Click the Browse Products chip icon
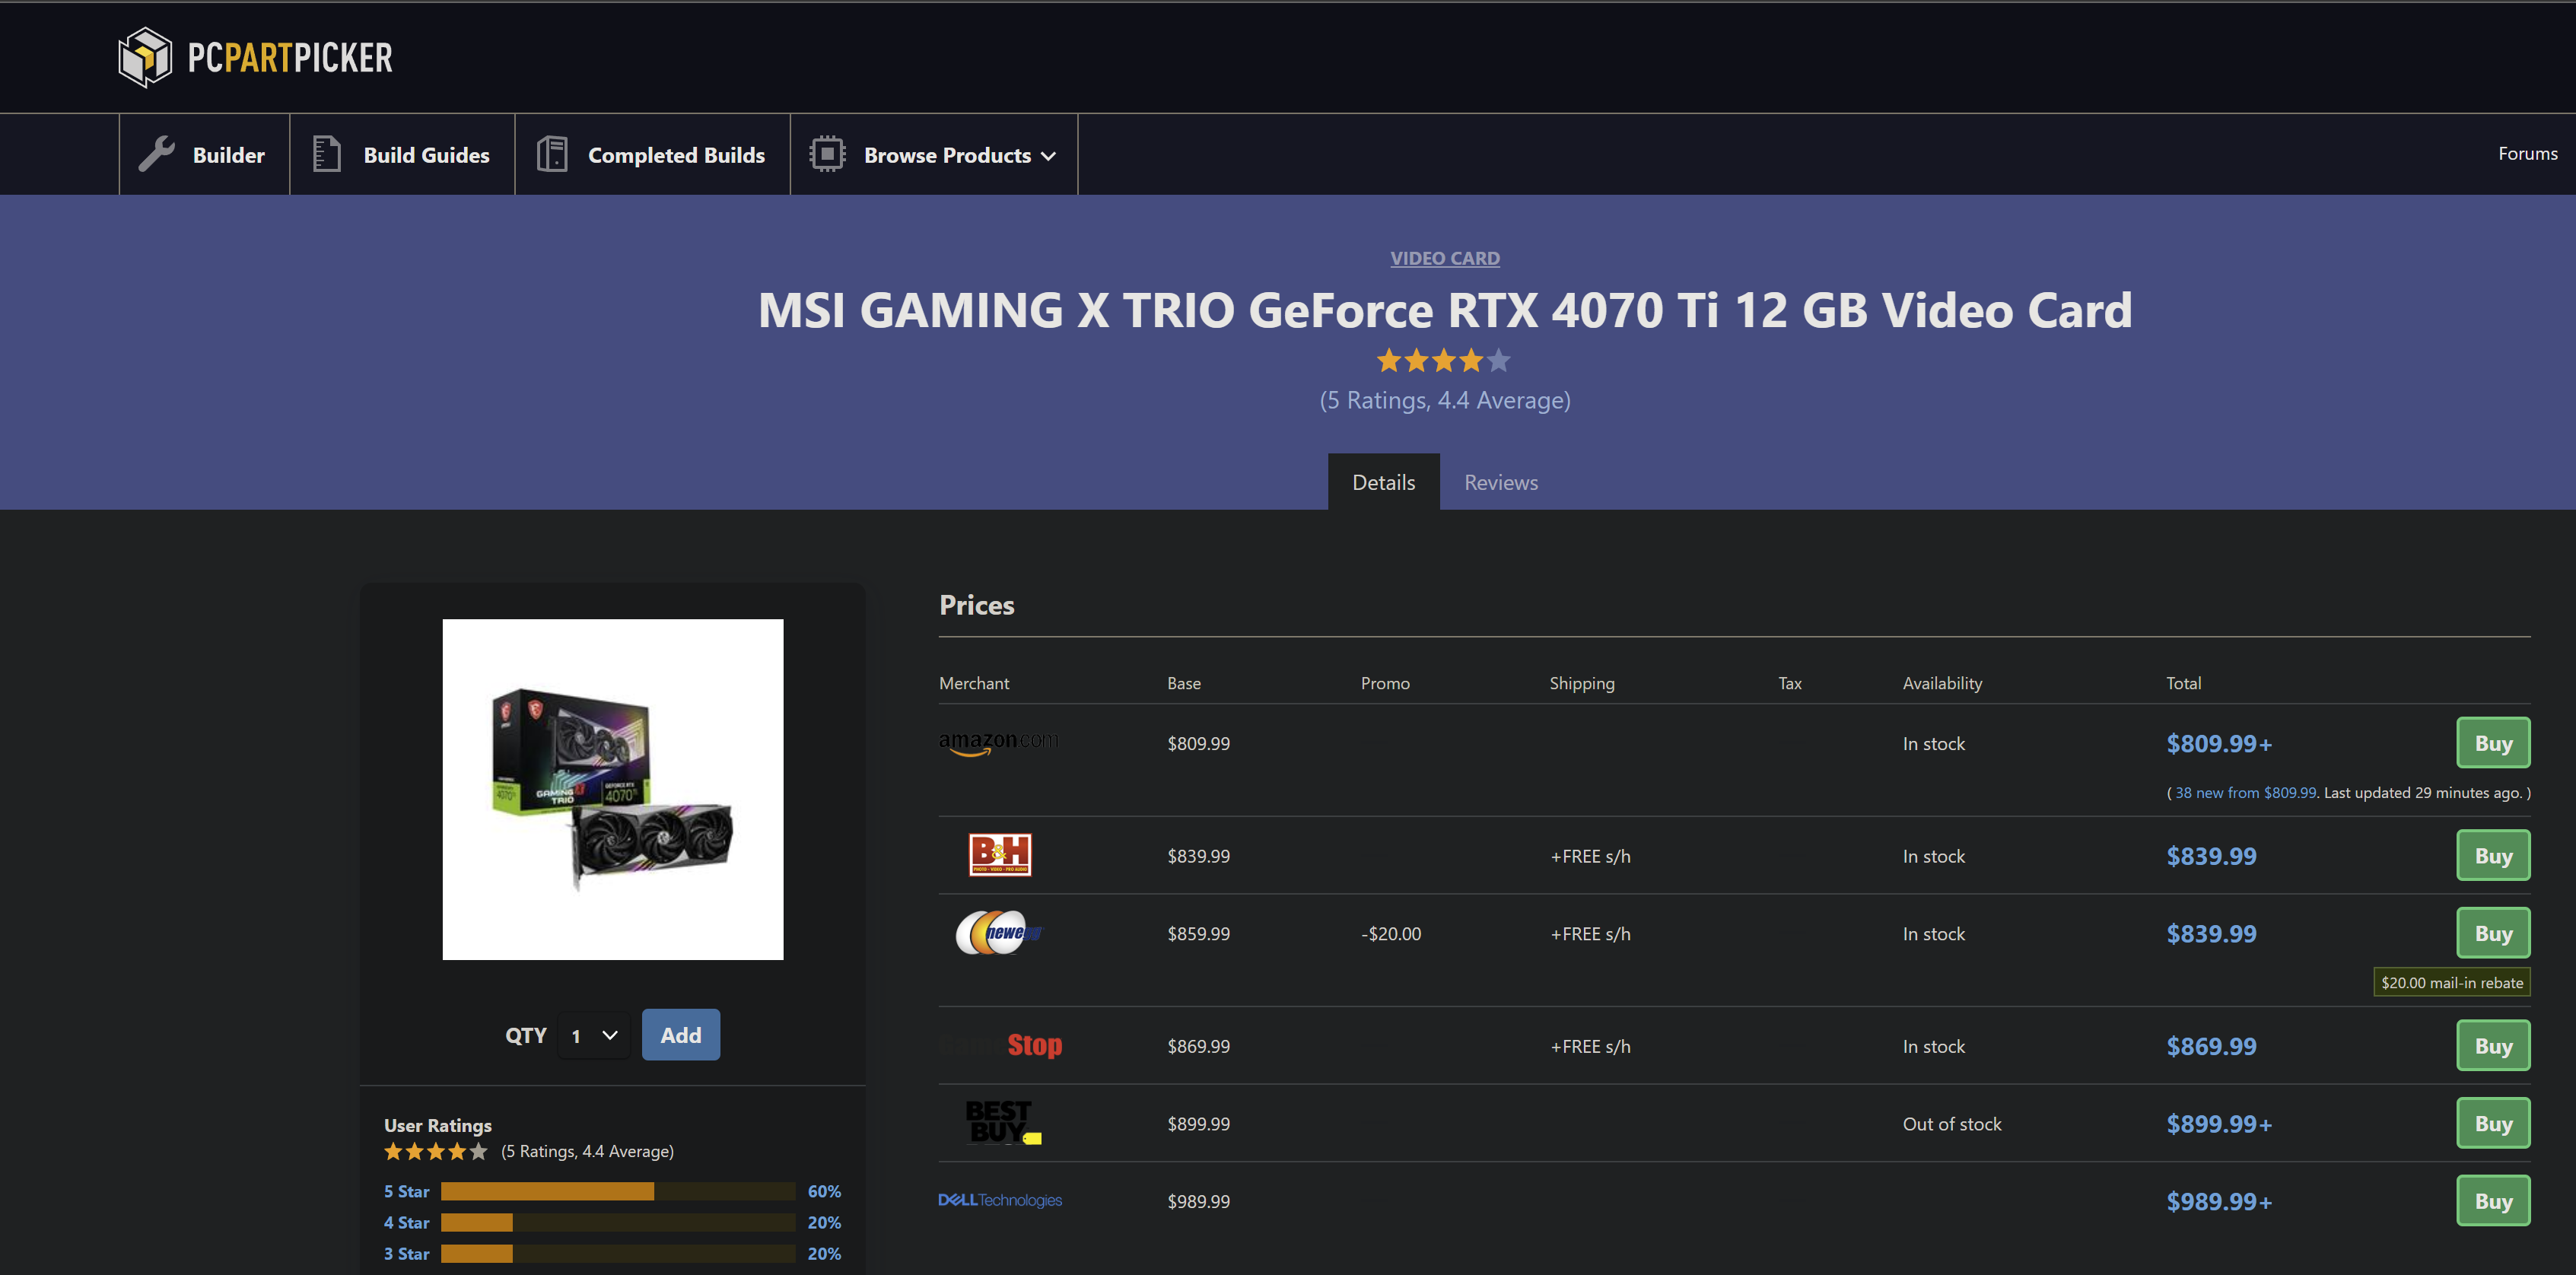2576x1275 pixels. point(827,155)
